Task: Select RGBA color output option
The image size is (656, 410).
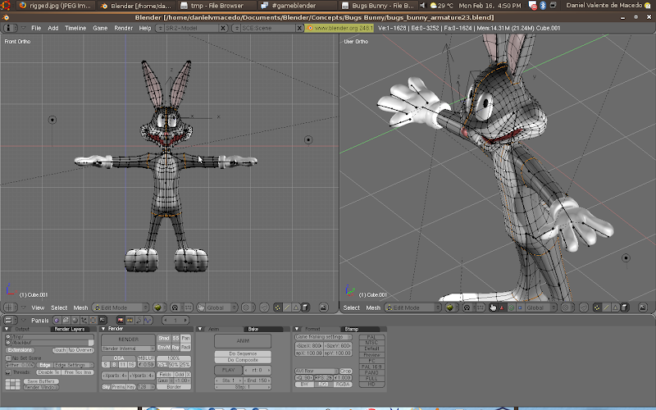Action: pyautogui.click(x=343, y=385)
